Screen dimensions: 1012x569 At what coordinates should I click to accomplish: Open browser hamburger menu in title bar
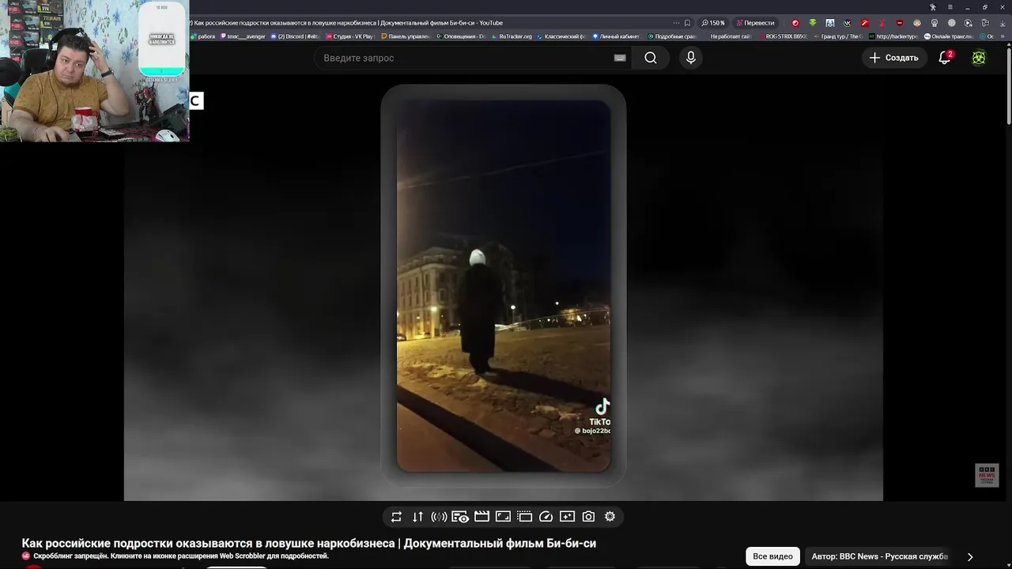tap(950, 7)
